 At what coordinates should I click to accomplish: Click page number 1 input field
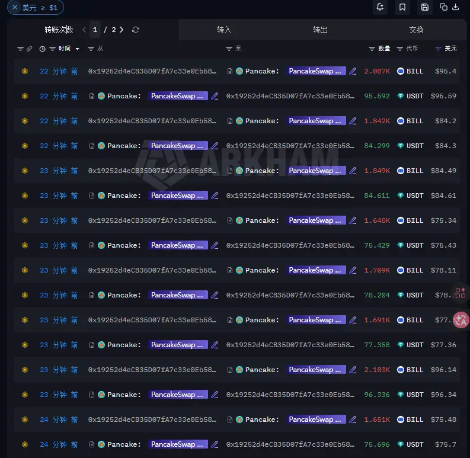(95, 30)
